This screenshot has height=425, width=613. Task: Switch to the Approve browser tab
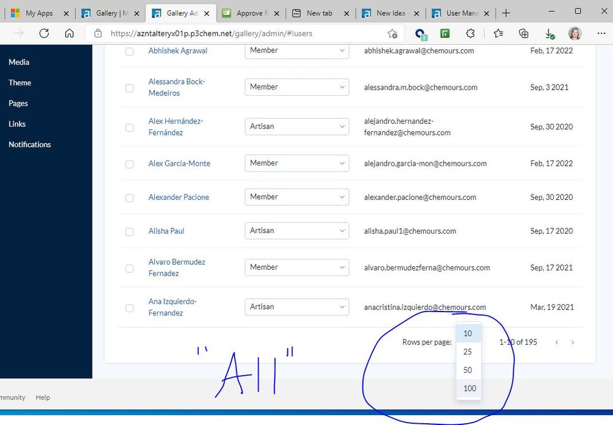point(250,13)
